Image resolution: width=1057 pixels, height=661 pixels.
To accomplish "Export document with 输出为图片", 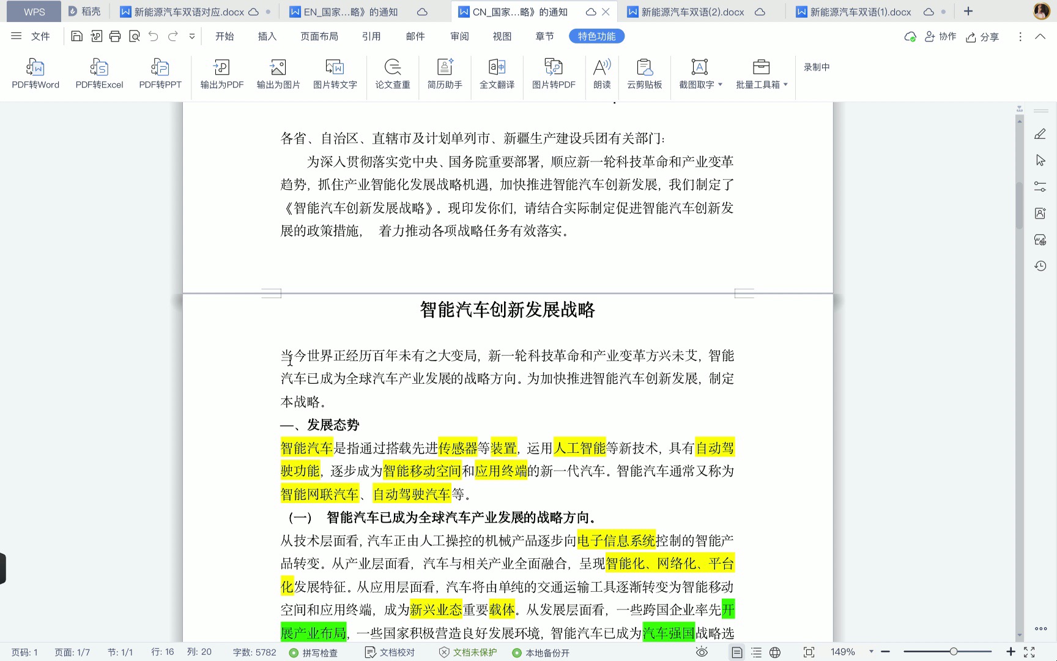I will tap(278, 74).
